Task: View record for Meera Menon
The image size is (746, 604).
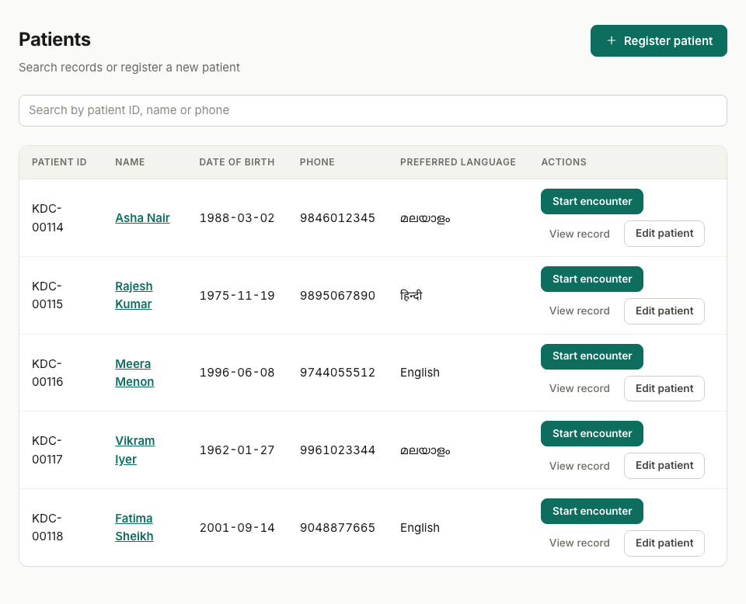Action: click(x=579, y=389)
